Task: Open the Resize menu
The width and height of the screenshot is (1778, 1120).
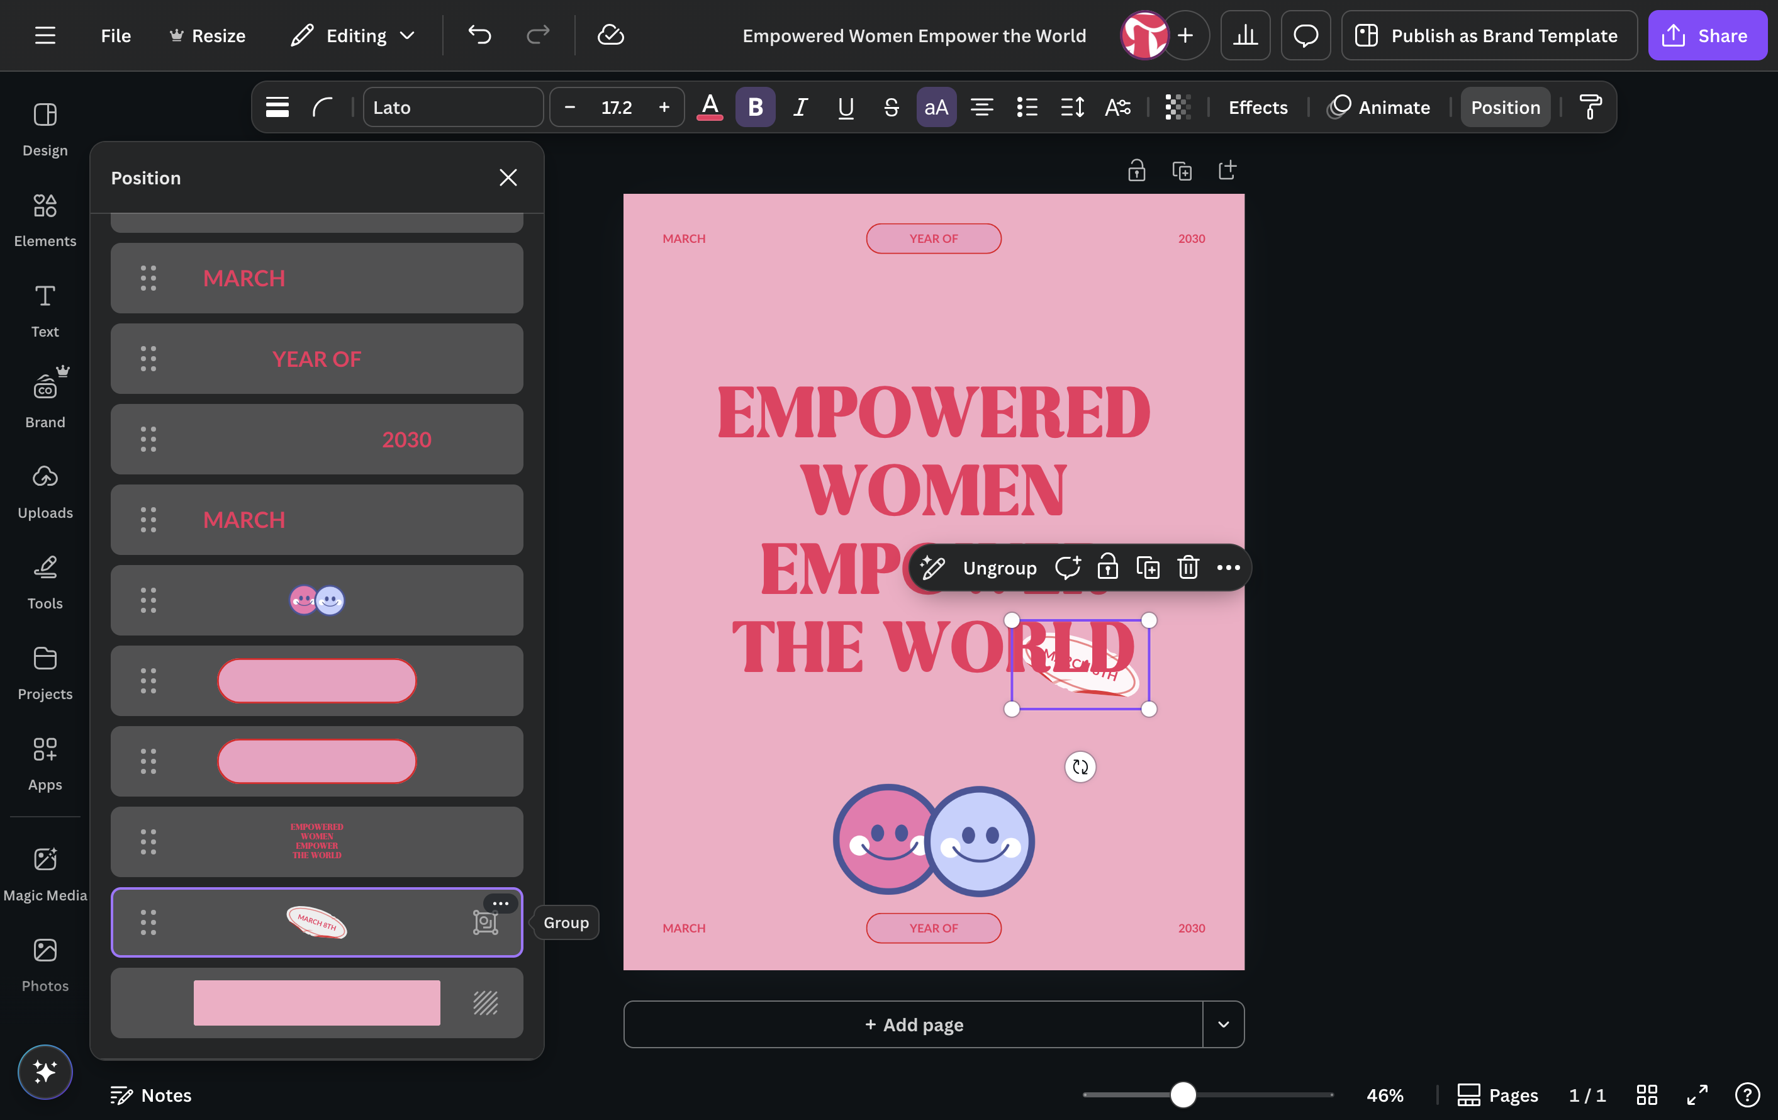Action: click(x=208, y=35)
